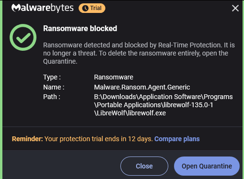Open the Compare plans link
Screen dimensions: 244x179
click(x=177, y=139)
